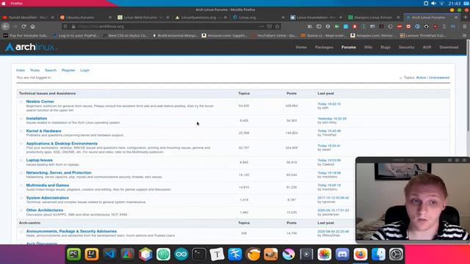Open the page actions three-dot menu in address bar
470x264 pixels.
pos(261,26)
